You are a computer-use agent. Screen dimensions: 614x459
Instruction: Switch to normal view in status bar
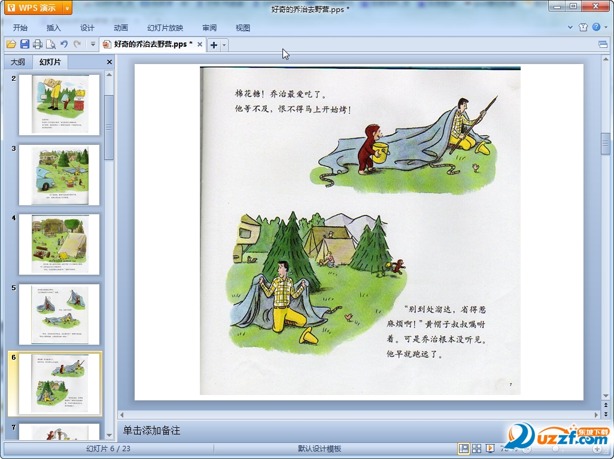point(464,448)
